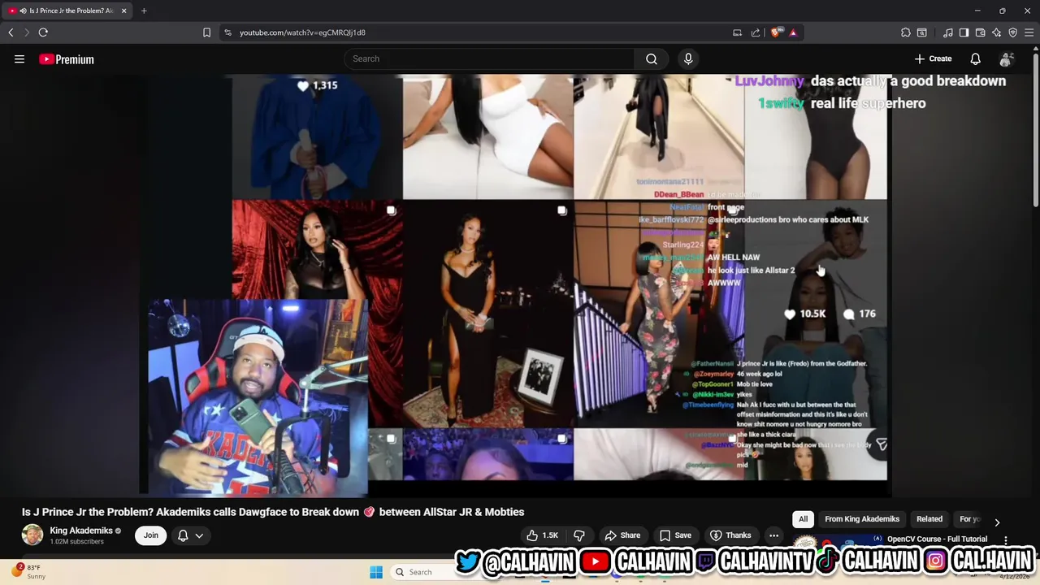Toggle the browser sidebar panel
Image resolution: width=1040 pixels, height=585 pixels.
[964, 32]
